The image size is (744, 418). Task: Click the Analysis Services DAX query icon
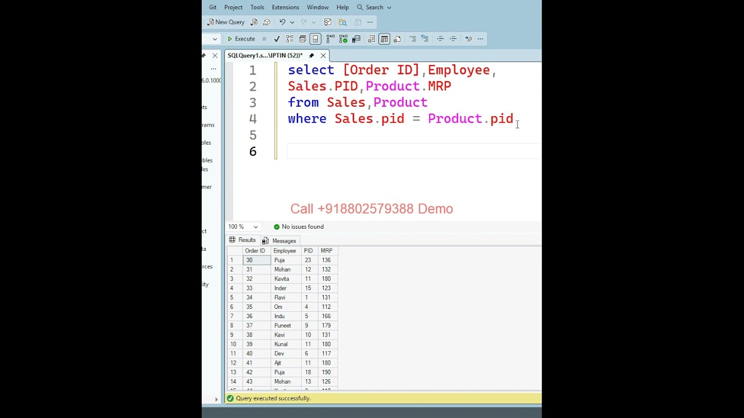click(267, 22)
